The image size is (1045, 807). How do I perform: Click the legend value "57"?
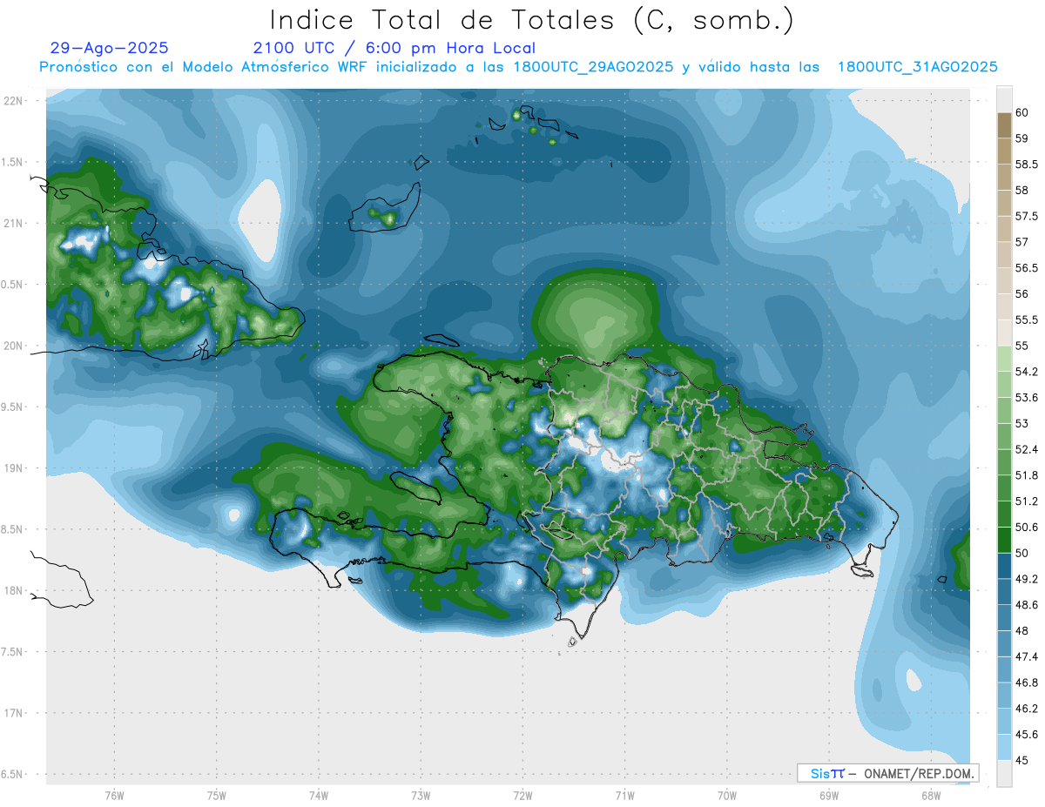coord(1022,242)
